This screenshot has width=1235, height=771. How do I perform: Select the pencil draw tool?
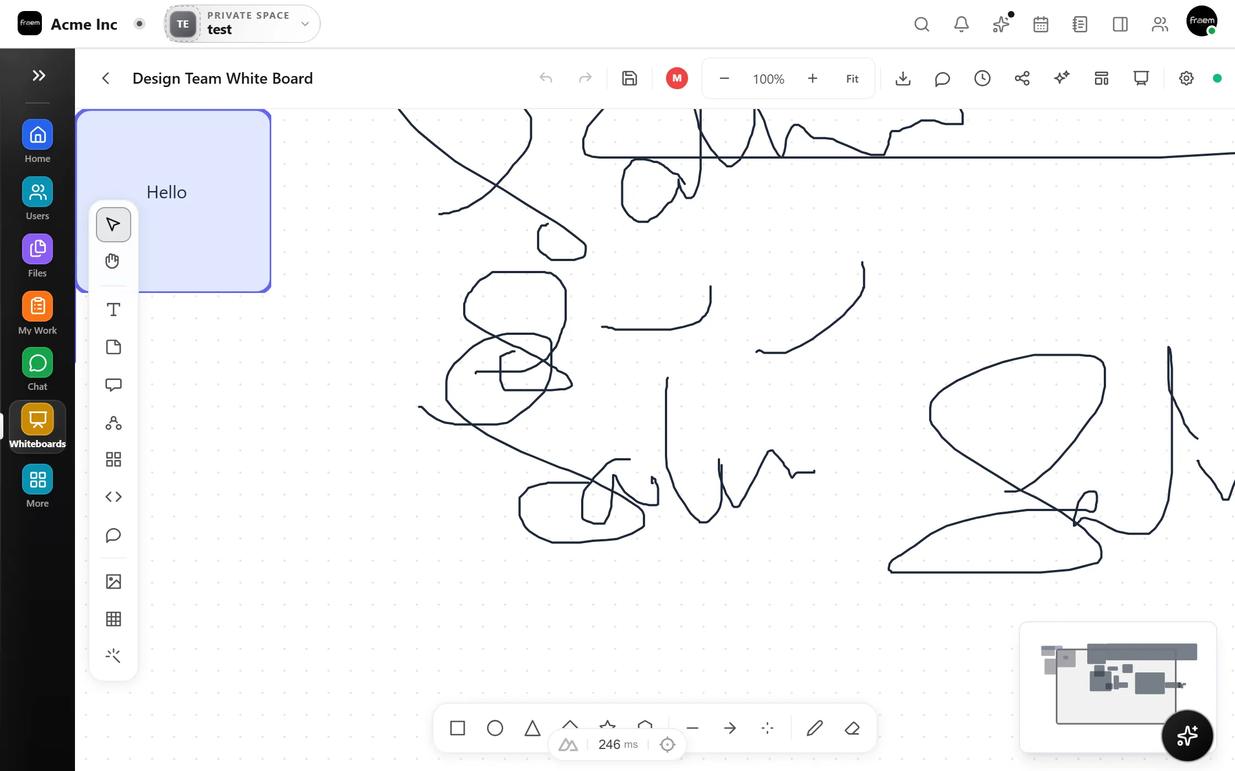[x=815, y=728]
